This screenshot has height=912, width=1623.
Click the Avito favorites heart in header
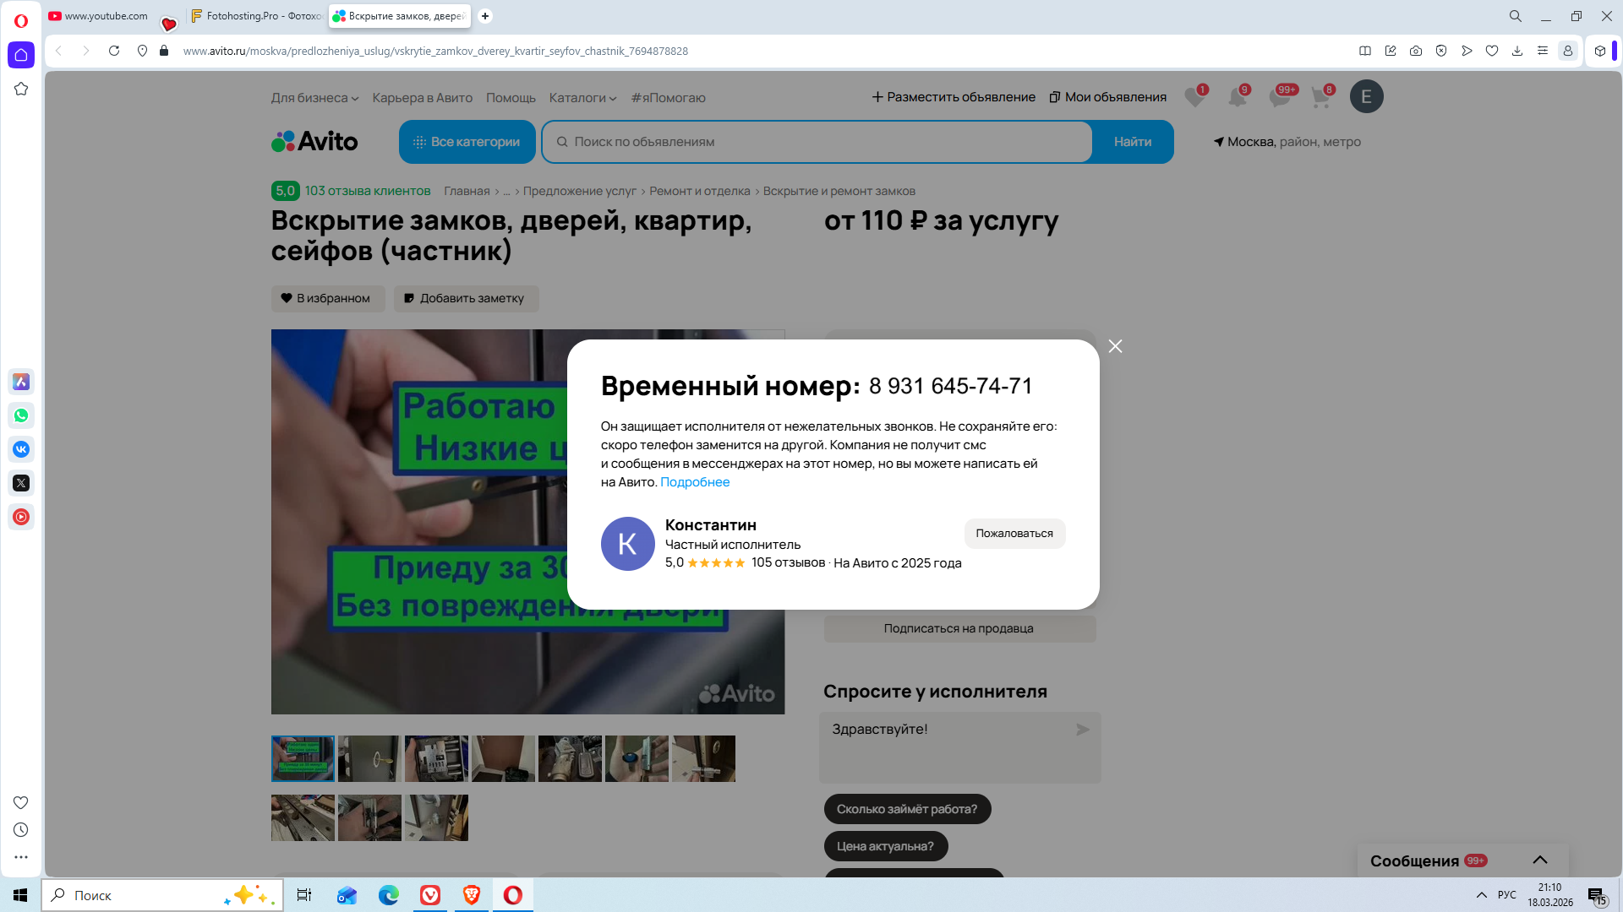click(x=1194, y=97)
